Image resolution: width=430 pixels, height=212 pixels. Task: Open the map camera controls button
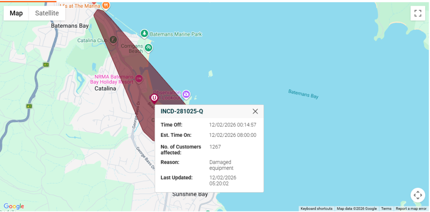point(418,195)
